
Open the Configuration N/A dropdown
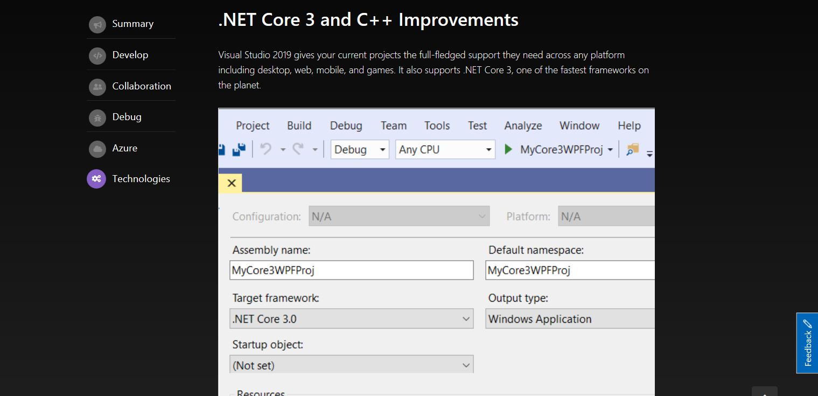click(x=399, y=217)
